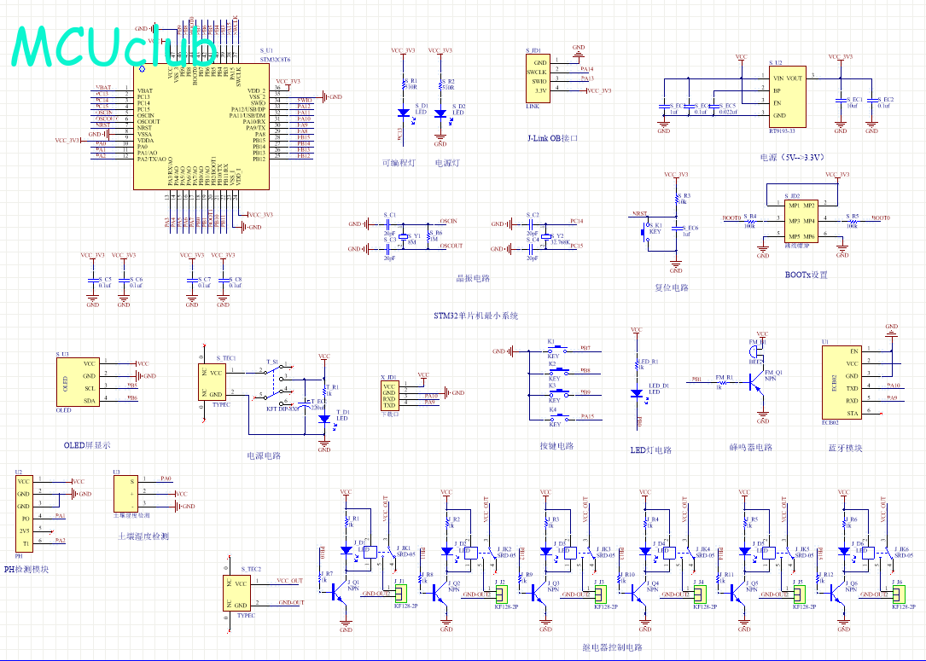Click the LED_D1 diode symbol
The image size is (926, 661).
click(x=637, y=394)
